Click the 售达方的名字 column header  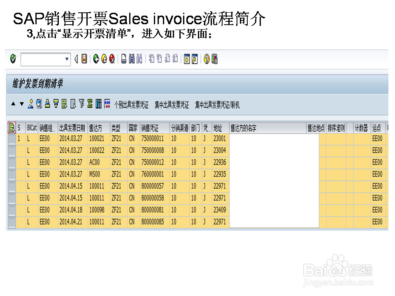[268, 128]
